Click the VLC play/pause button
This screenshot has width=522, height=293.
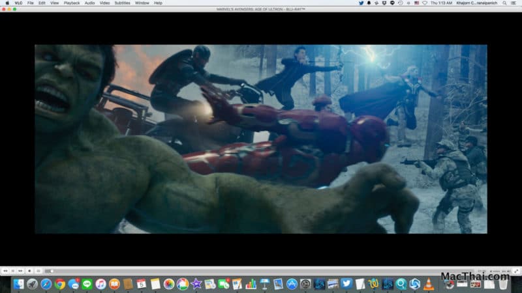click(13, 271)
